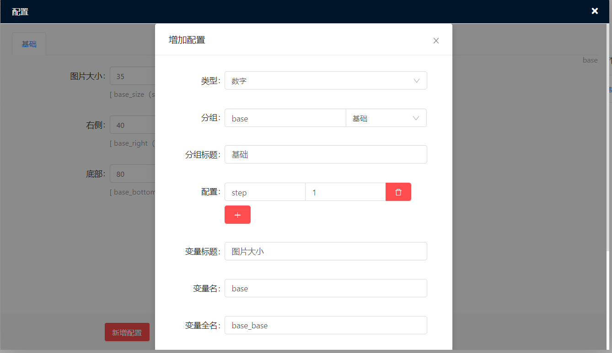Click the base_right hint text
This screenshot has width=612, height=353.
[132, 143]
